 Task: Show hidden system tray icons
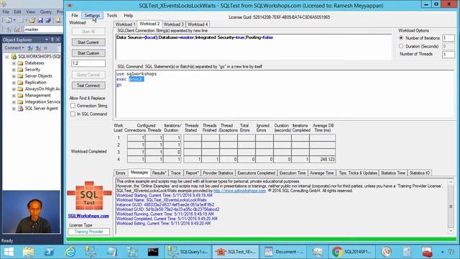point(443,252)
